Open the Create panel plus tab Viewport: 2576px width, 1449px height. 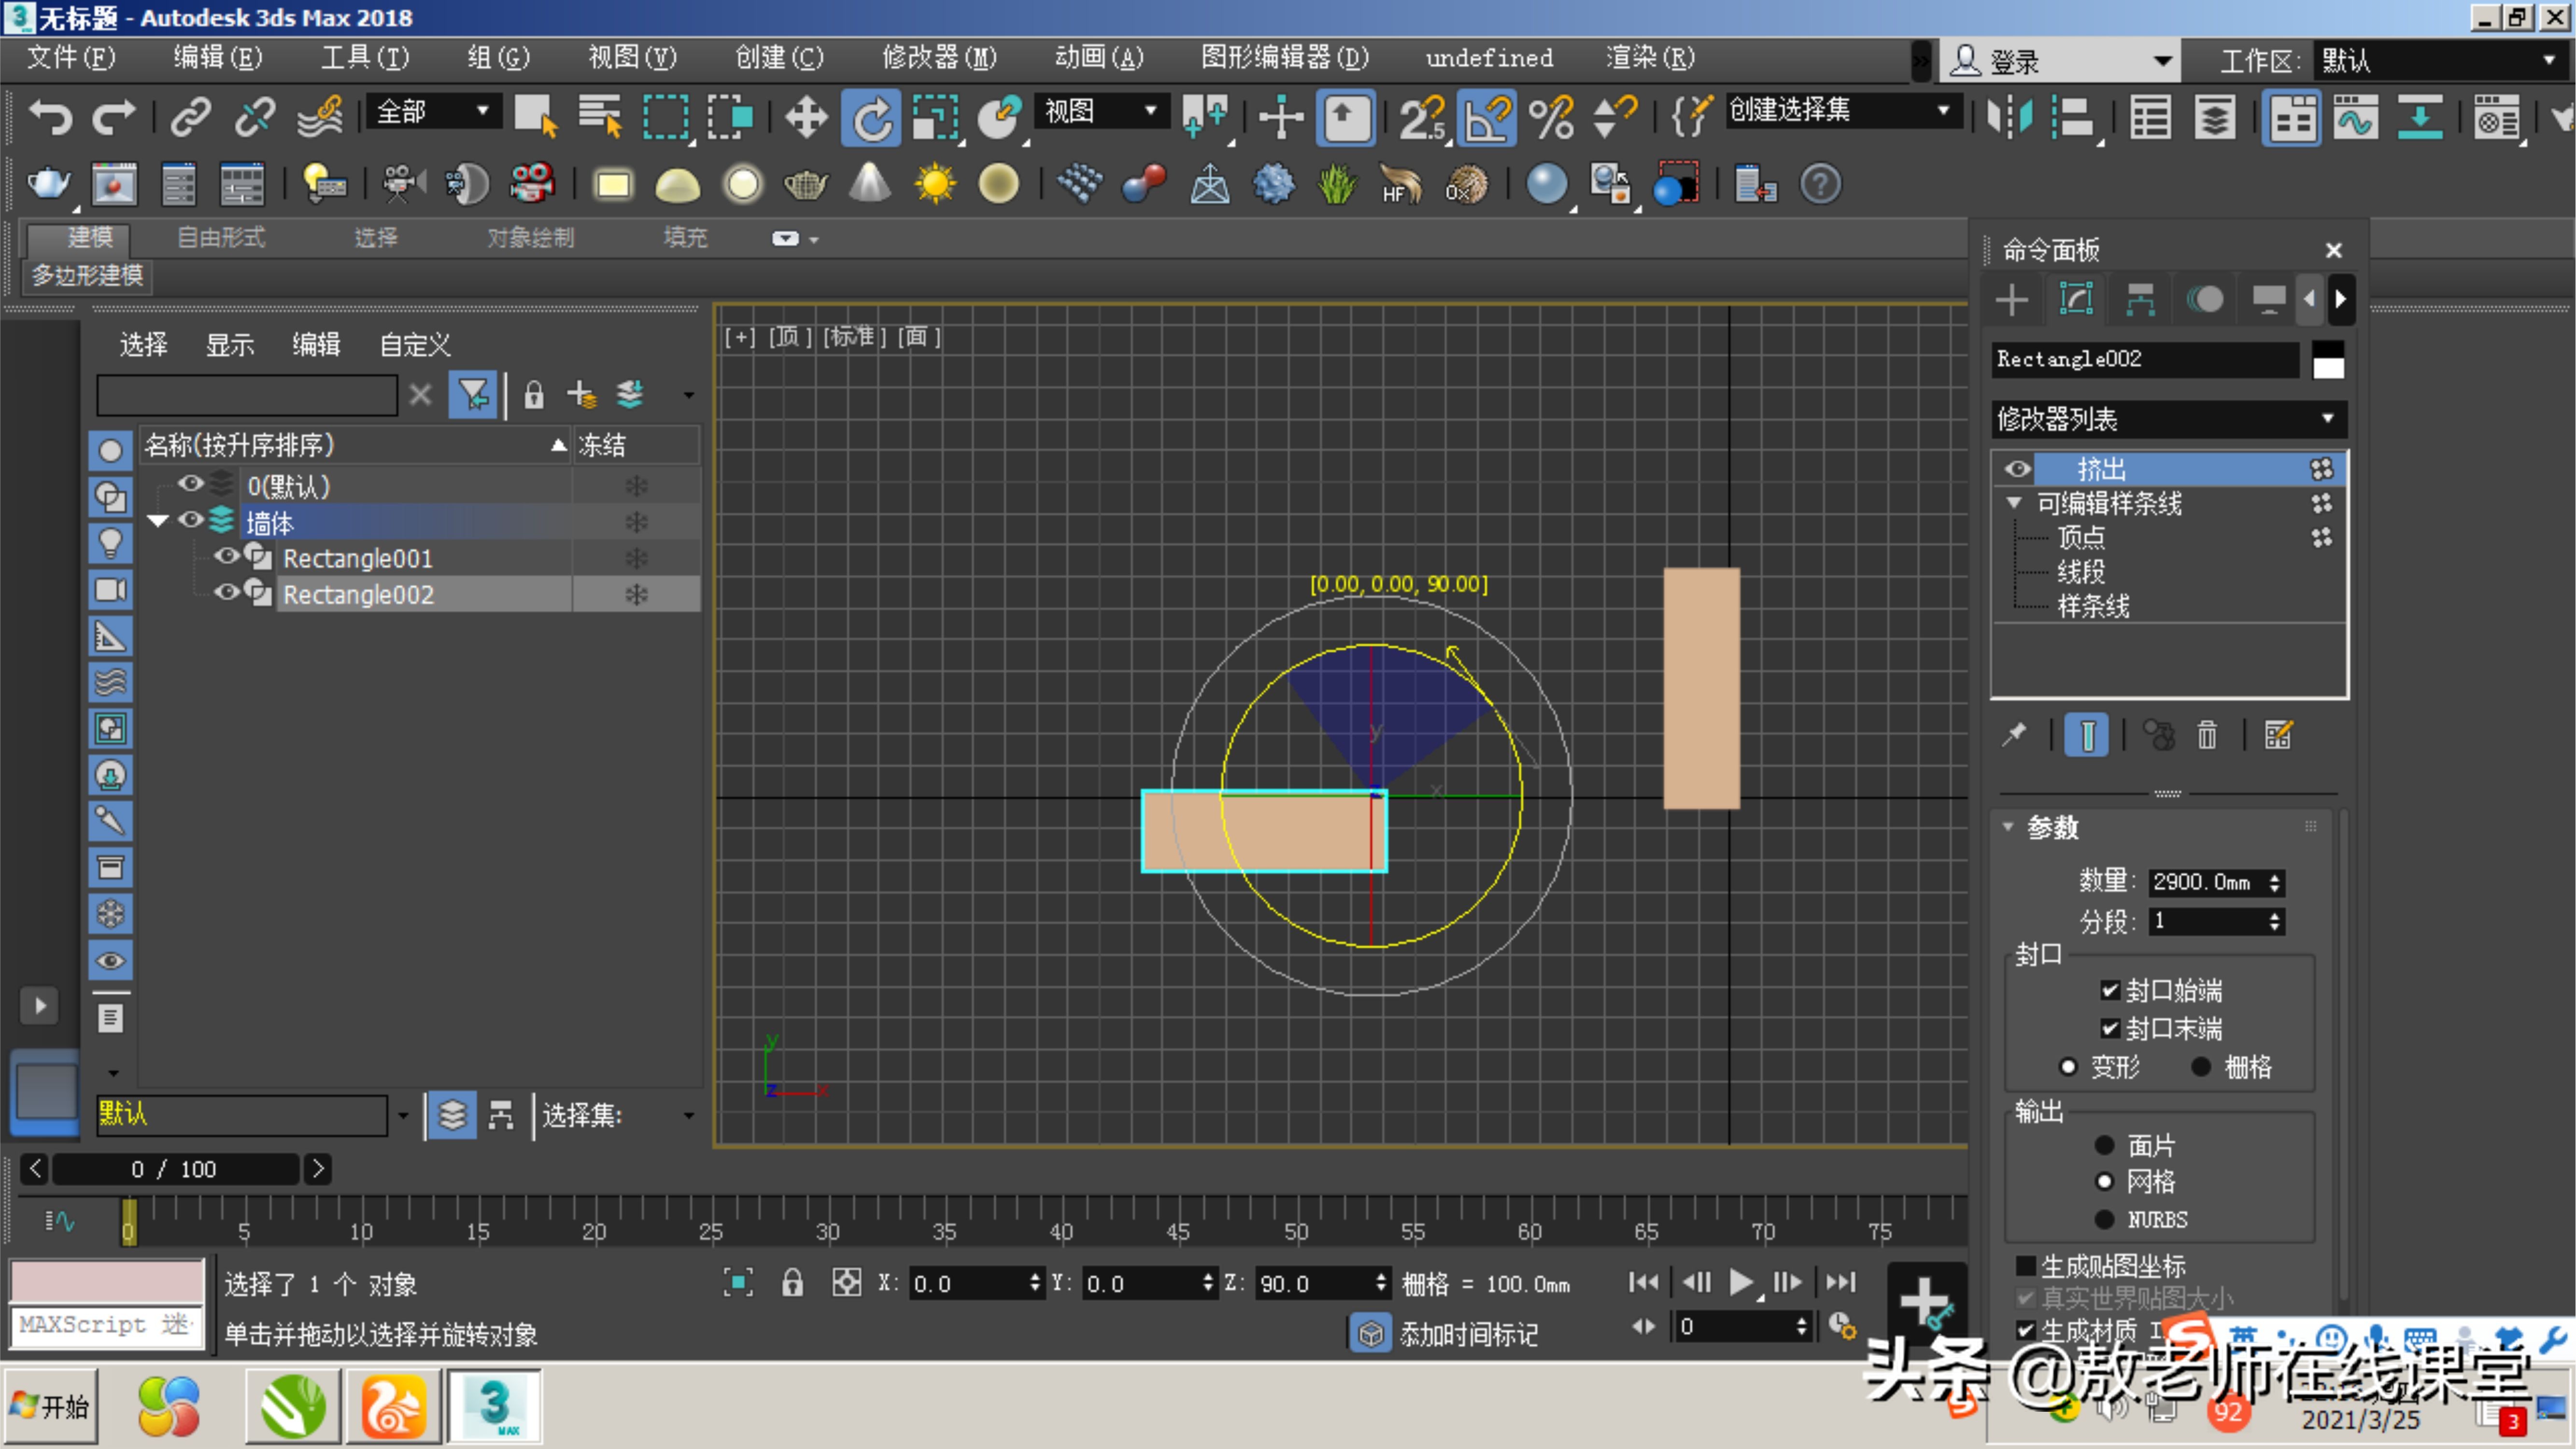(x=2012, y=299)
